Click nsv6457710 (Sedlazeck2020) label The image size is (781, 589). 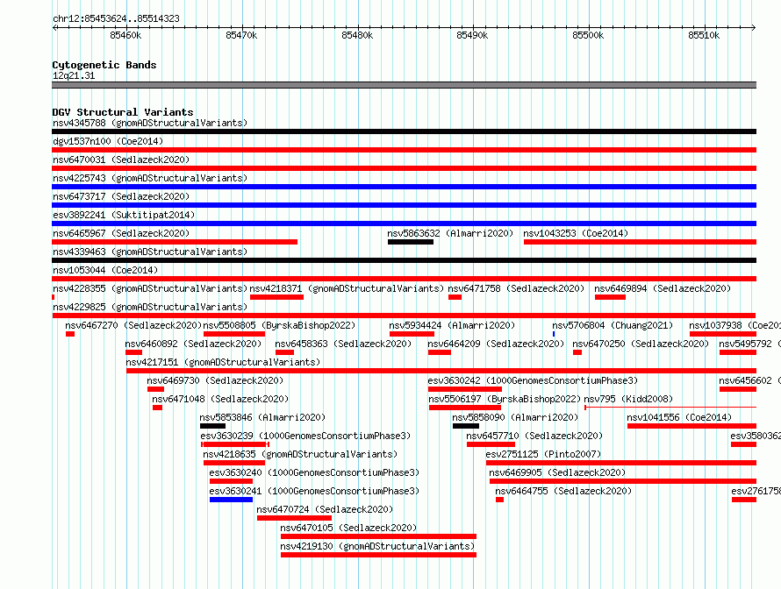pyautogui.click(x=534, y=436)
